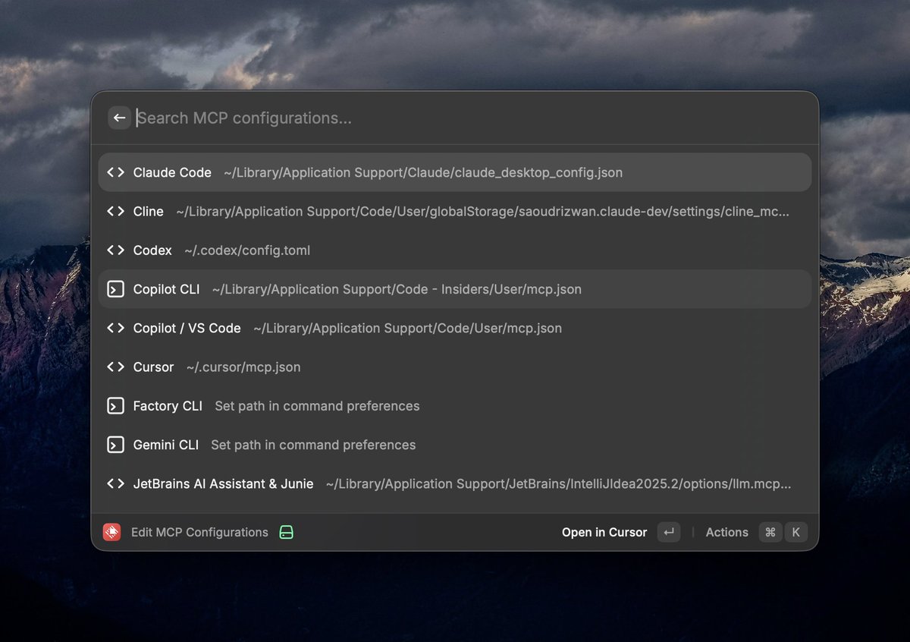The image size is (910, 642).
Task: Click the code brackets icon beside Cursor
Action: [x=115, y=367]
